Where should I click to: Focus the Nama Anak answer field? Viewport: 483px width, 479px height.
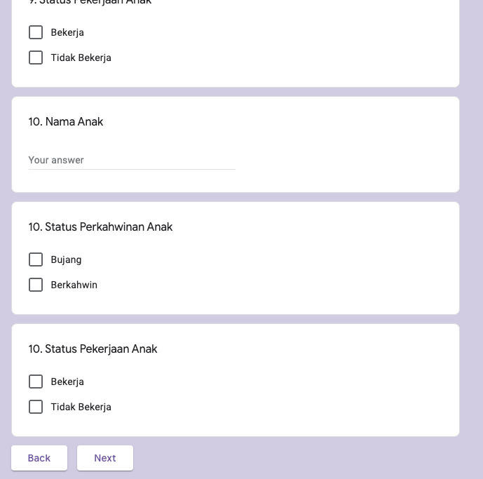(132, 160)
